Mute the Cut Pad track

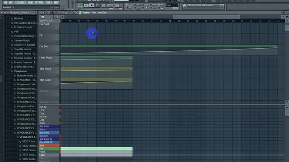(x=58, y=54)
